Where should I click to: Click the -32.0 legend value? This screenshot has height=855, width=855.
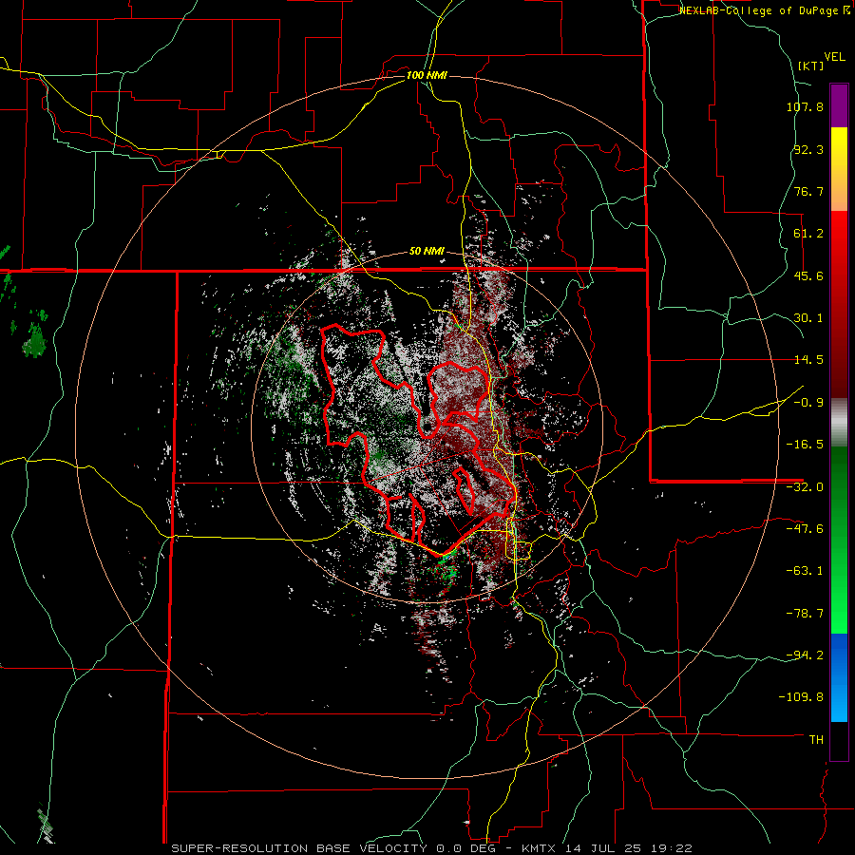tap(805, 487)
